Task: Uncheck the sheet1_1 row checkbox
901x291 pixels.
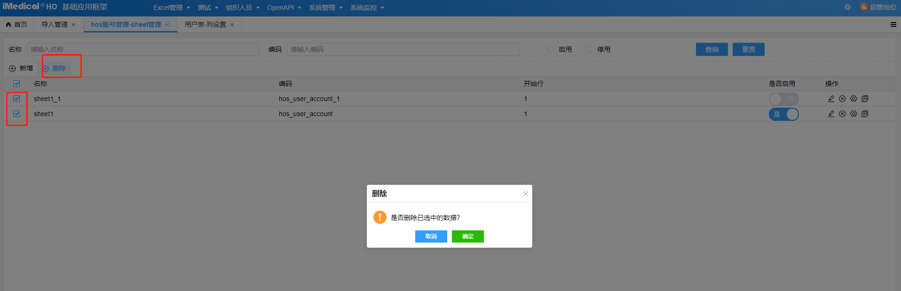Action: (16, 99)
